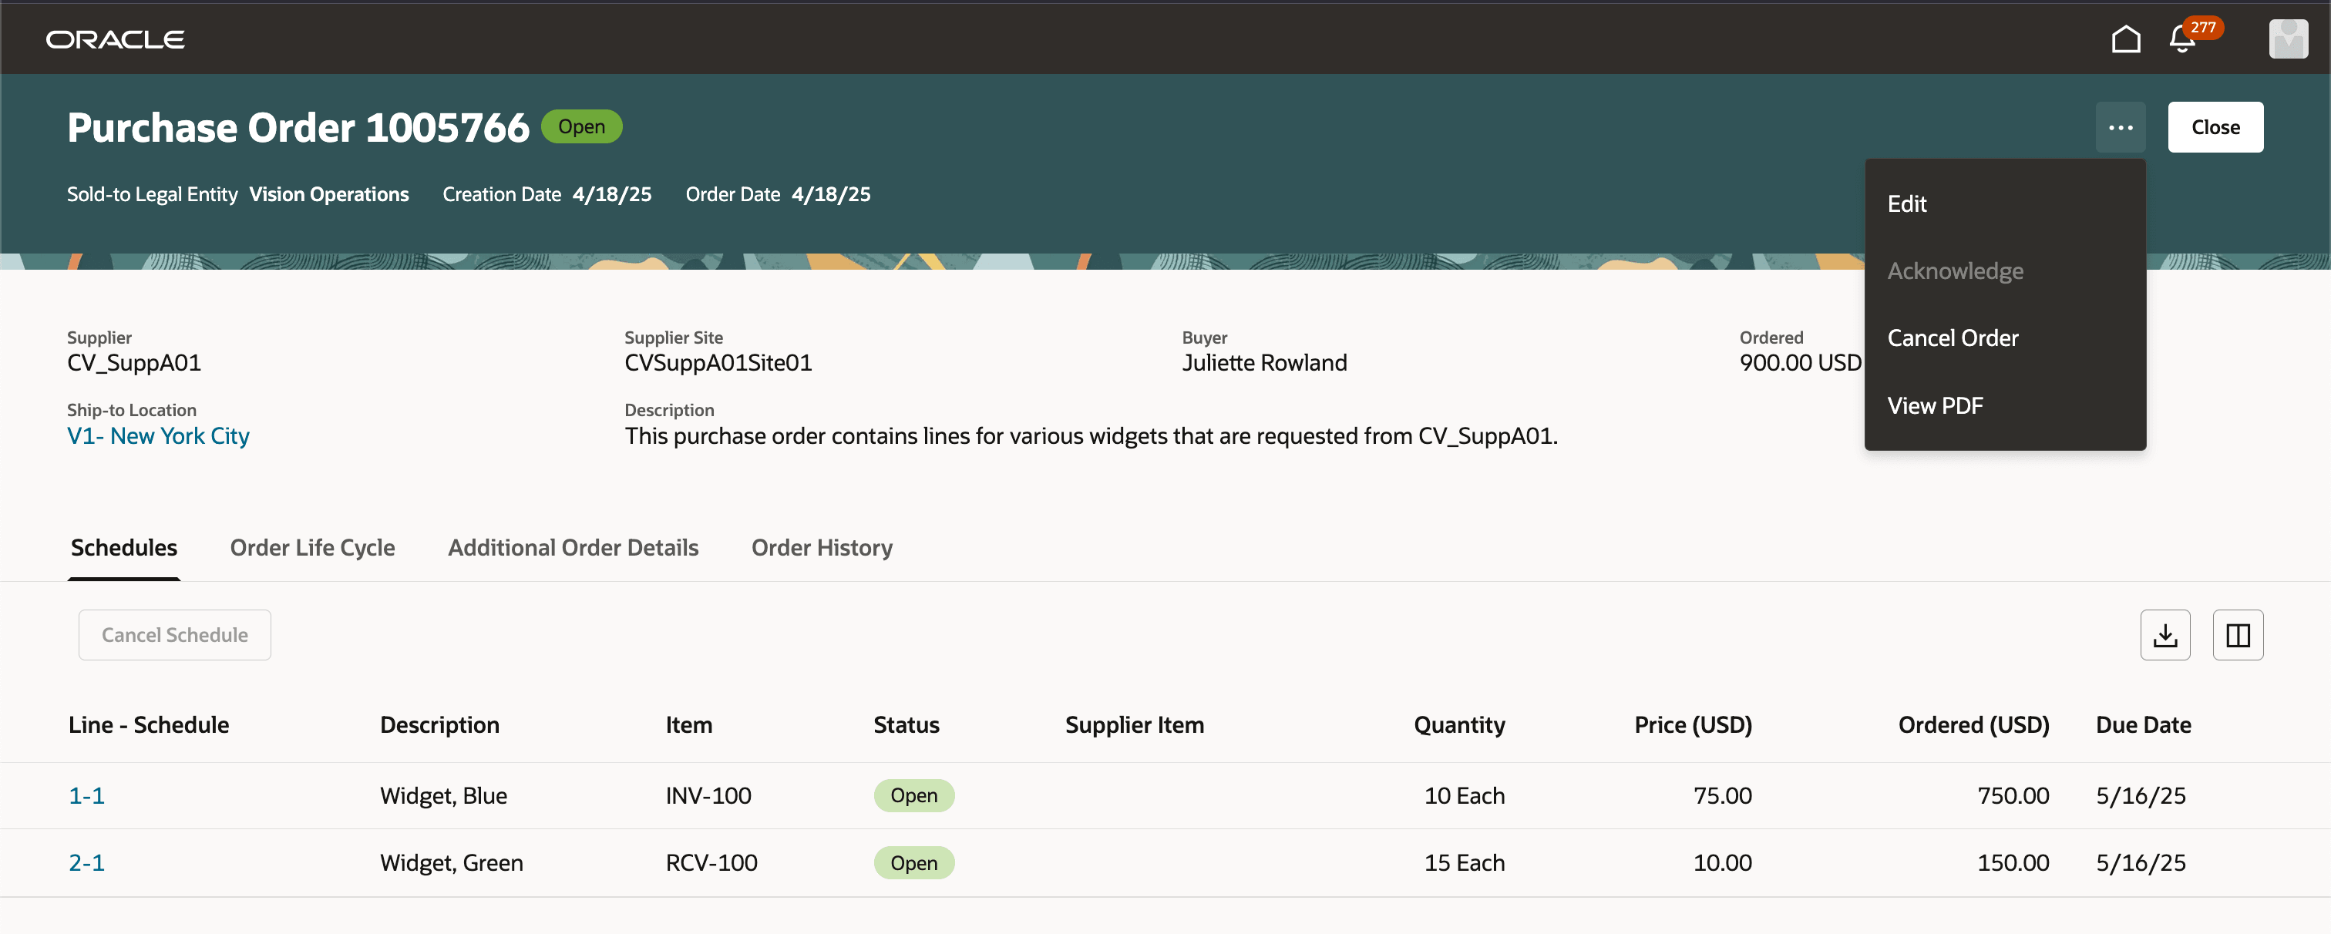
Task: Open the column layout manager icon
Action: [2238, 634]
